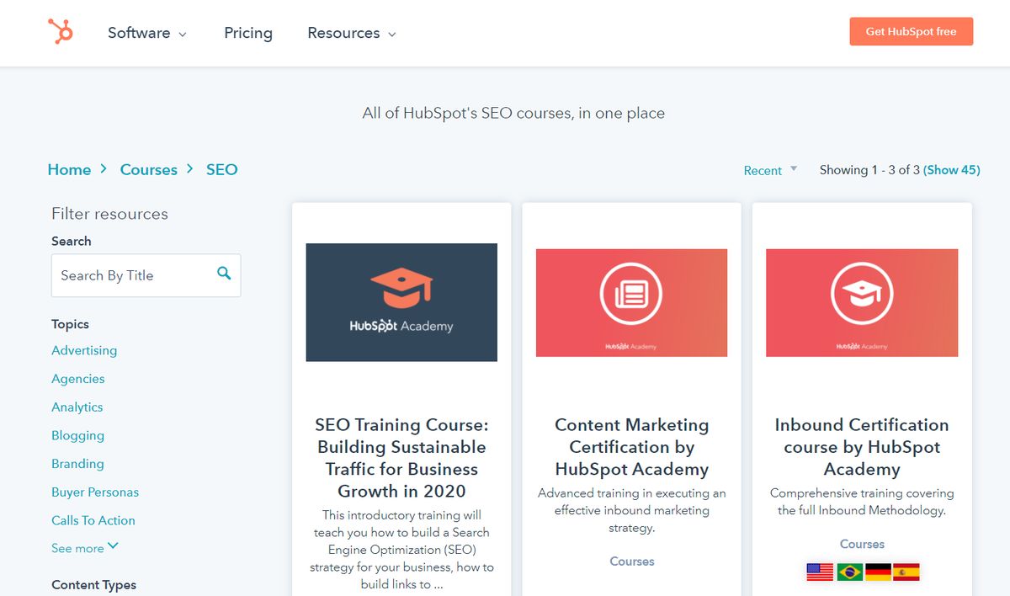1010x596 pixels.
Task: Click the German flag icon
Action: click(x=878, y=572)
